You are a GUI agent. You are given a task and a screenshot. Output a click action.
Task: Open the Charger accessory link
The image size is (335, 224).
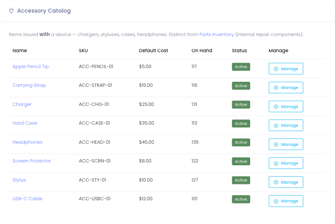(x=22, y=104)
